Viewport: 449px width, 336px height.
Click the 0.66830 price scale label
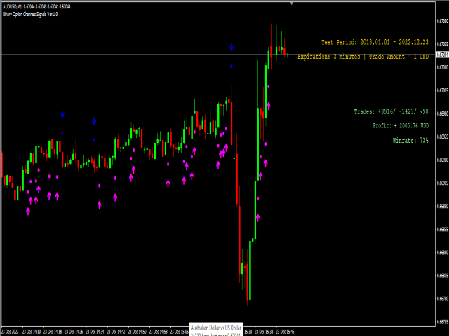[442, 252]
